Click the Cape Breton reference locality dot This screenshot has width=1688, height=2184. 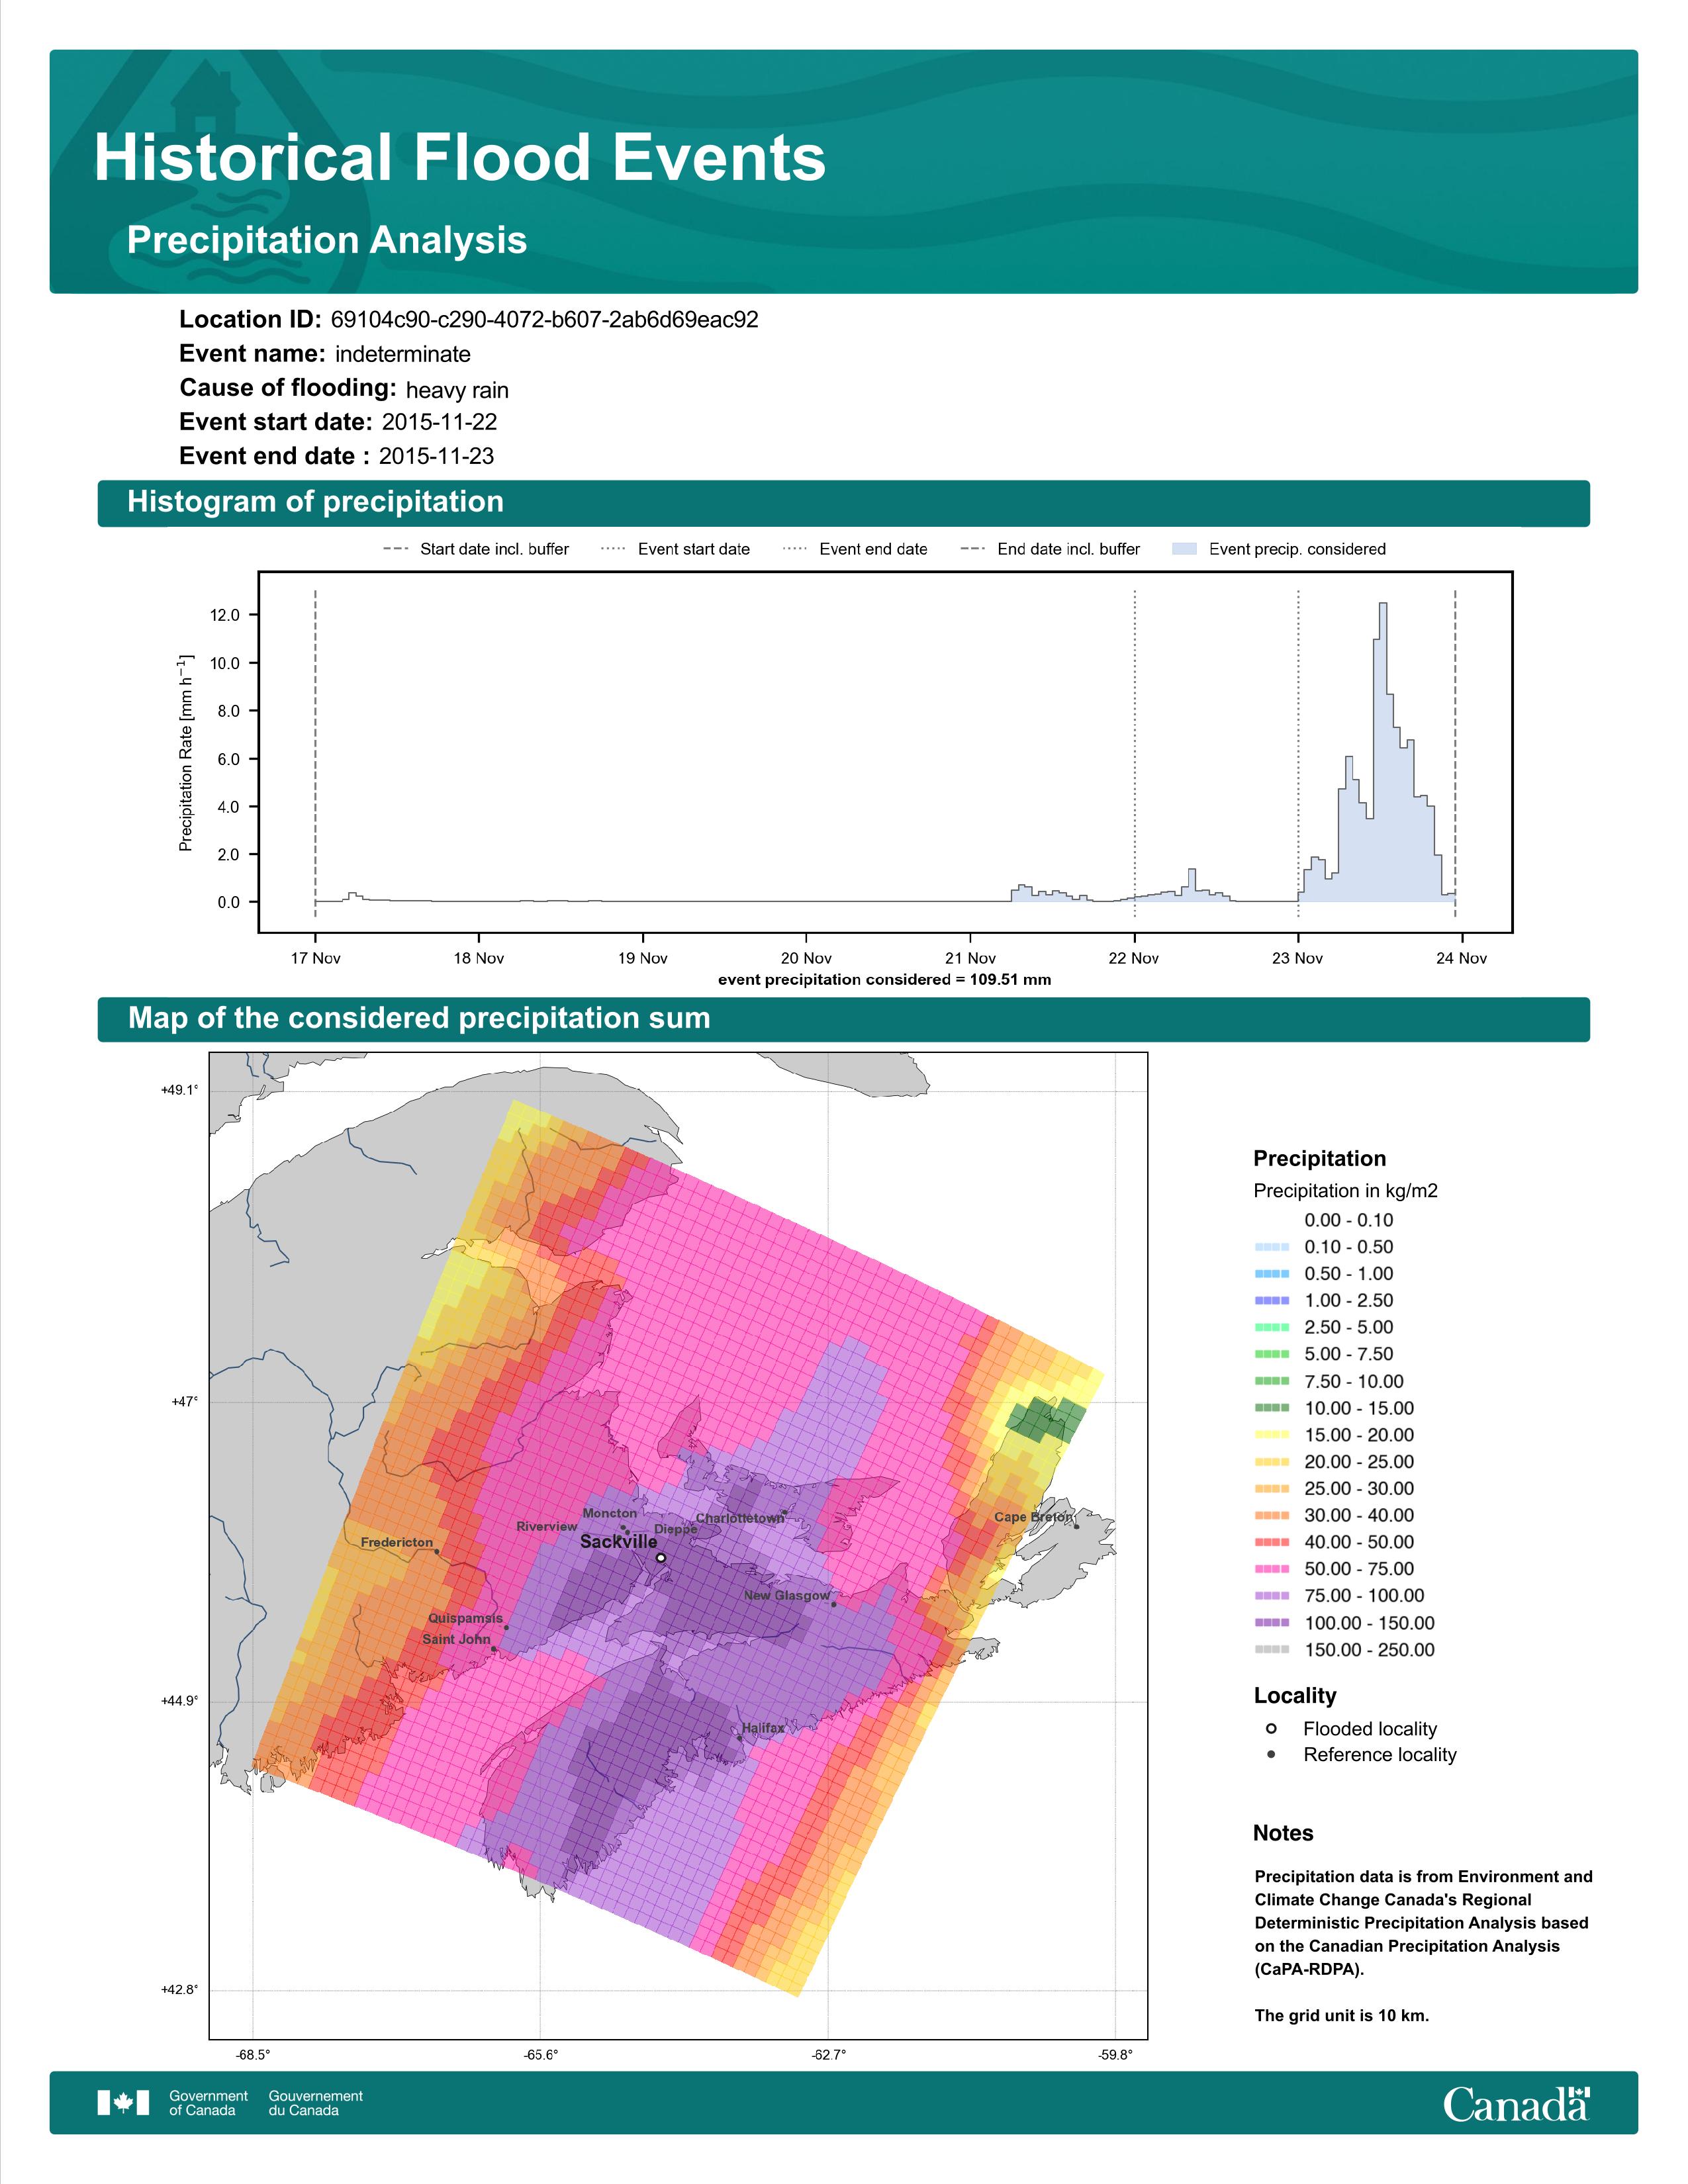tap(1077, 1527)
